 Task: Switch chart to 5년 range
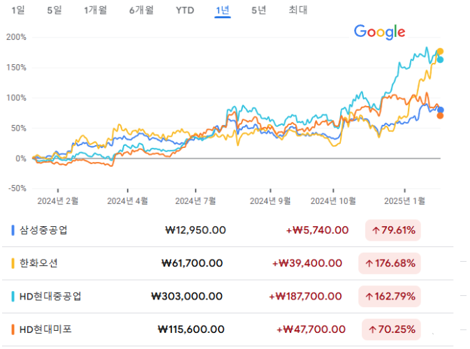[x=258, y=10]
